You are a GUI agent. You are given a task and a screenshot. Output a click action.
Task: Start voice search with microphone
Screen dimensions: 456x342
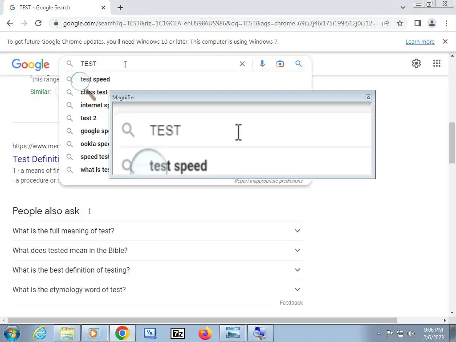coord(262,64)
